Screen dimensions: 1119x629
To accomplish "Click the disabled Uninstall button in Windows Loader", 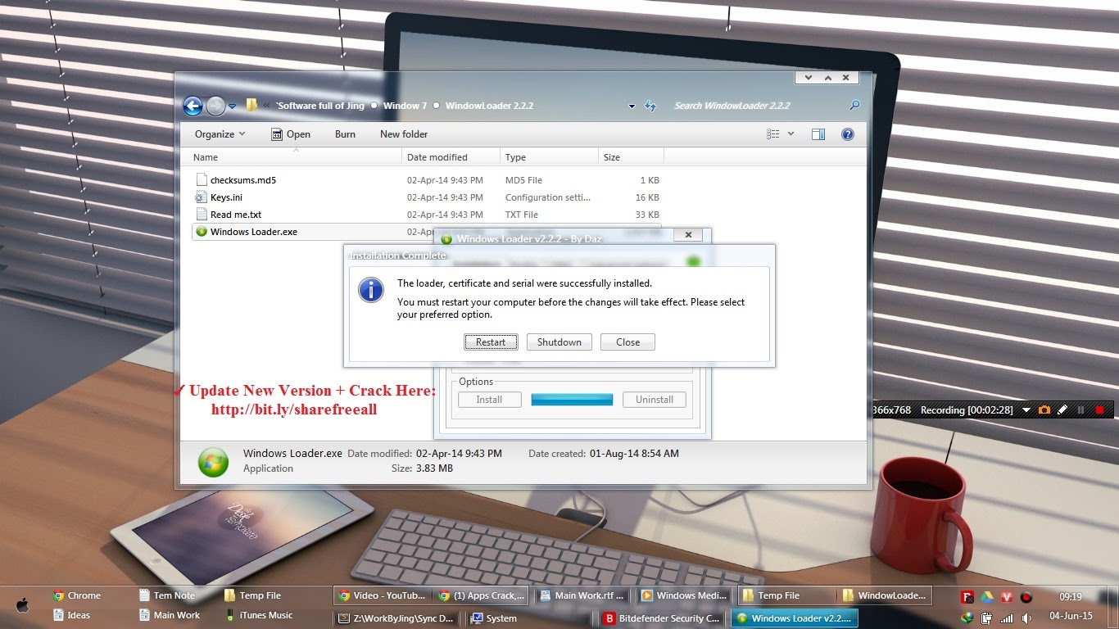I will tap(654, 400).
